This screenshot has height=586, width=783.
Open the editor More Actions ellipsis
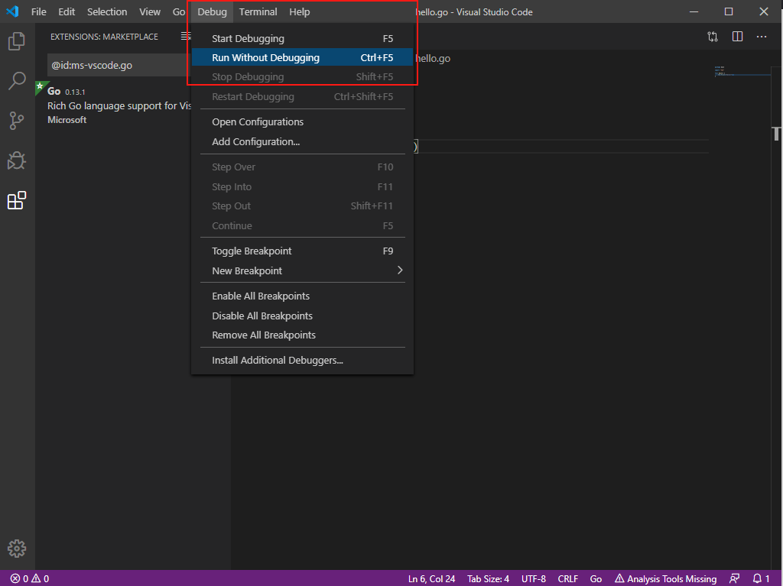(762, 37)
